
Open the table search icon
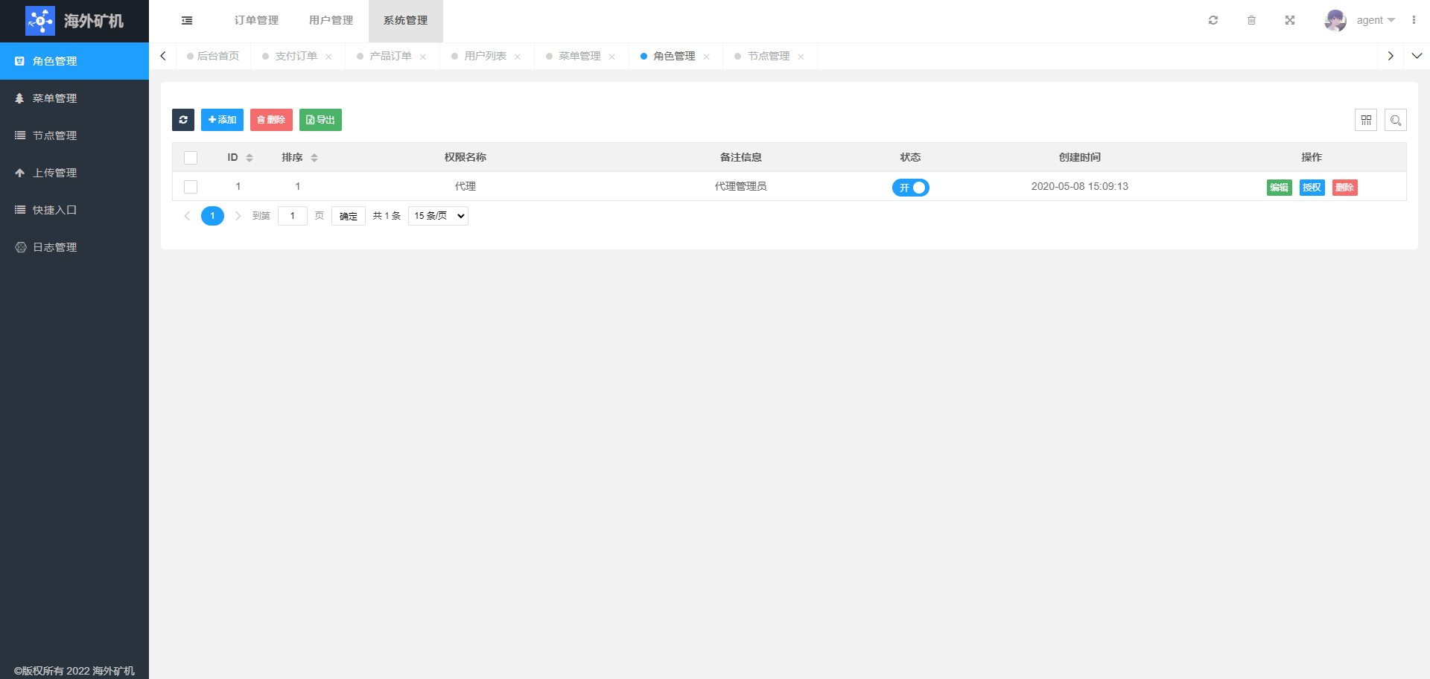click(1396, 120)
